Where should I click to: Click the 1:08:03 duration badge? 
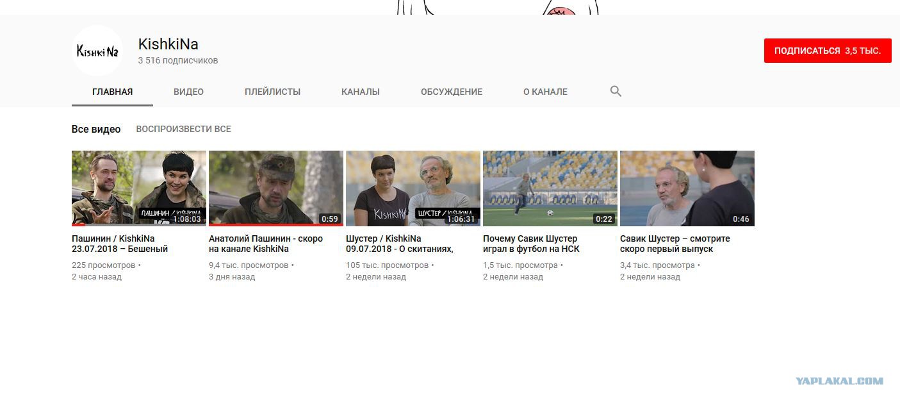click(x=187, y=219)
